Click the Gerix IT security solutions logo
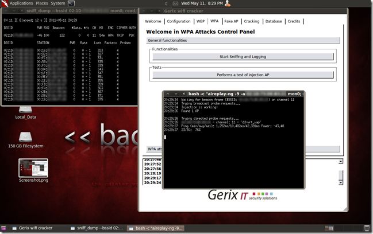This screenshot has width=373, height=234. coord(243,195)
